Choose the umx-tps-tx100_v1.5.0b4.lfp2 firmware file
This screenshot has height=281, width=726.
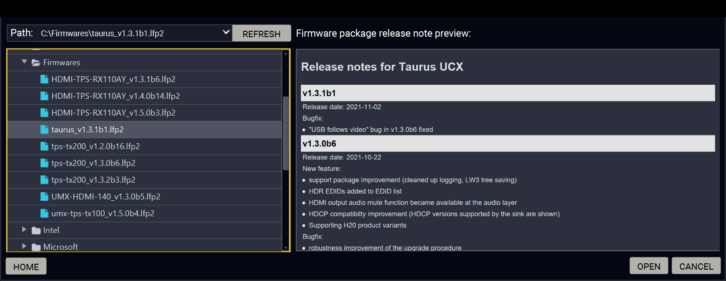click(103, 213)
